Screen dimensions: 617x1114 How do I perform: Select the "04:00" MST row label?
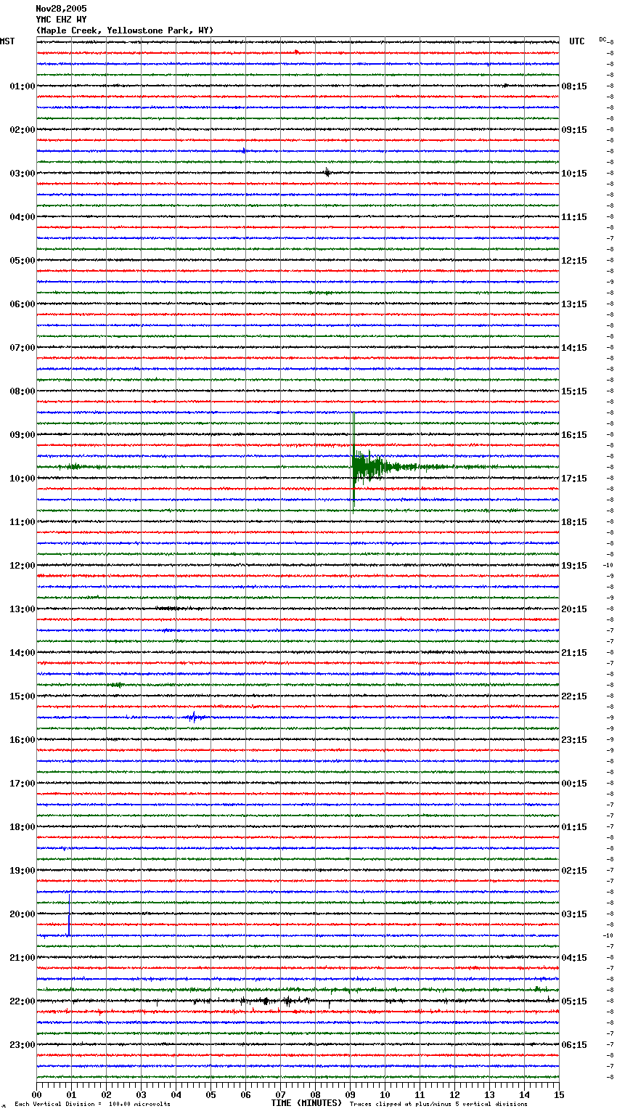click(x=23, y=217)
